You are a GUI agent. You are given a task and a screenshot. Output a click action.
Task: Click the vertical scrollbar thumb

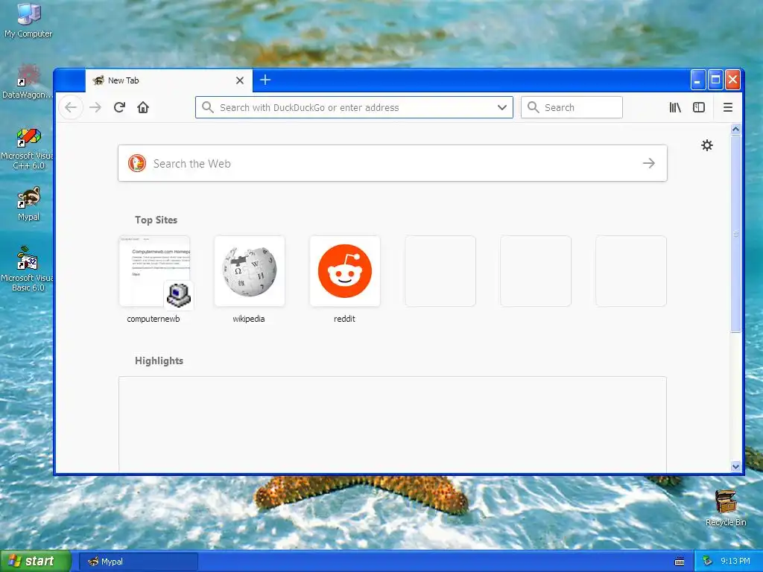[735, 234]
